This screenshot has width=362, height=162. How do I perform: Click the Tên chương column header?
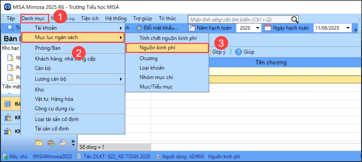coord(271,62)
